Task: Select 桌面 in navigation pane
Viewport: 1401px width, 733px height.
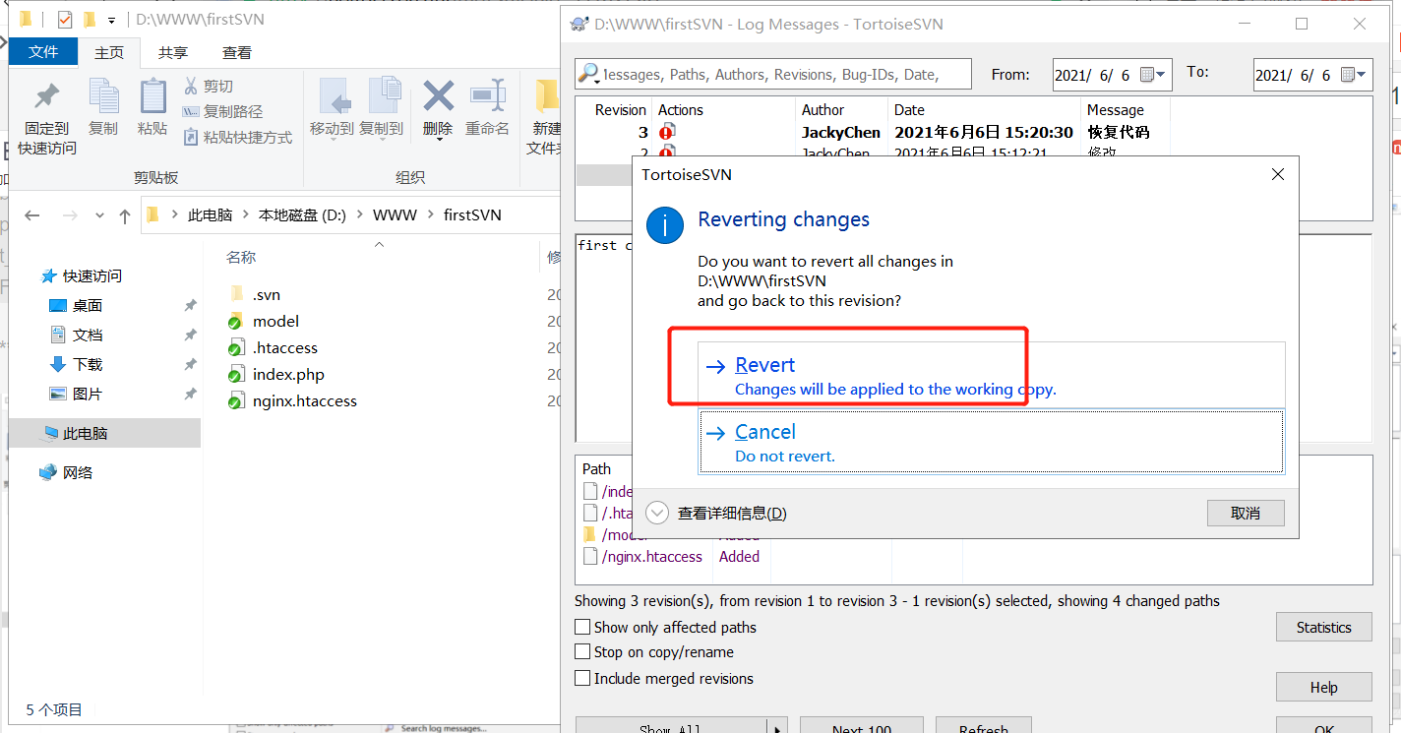Action: 87,306
